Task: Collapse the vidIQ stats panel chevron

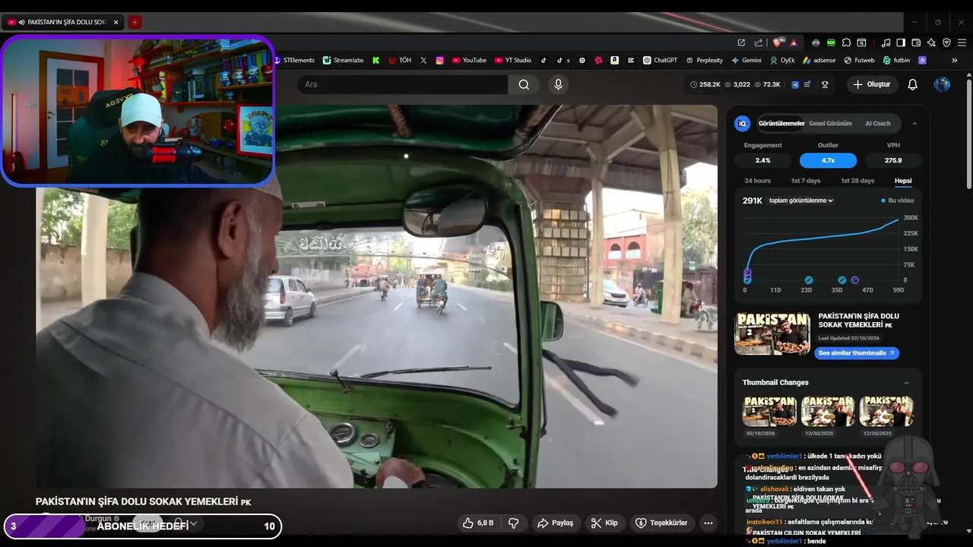Action: pos(914,123)
